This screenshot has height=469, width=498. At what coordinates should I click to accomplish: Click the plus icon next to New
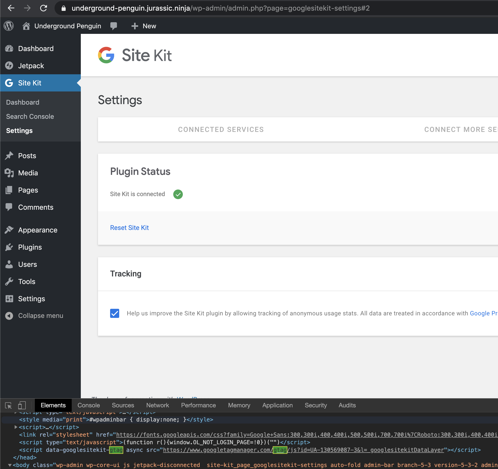(x=135, y=26)
